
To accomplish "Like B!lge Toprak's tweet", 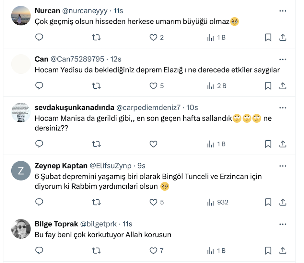I will 153,251.
